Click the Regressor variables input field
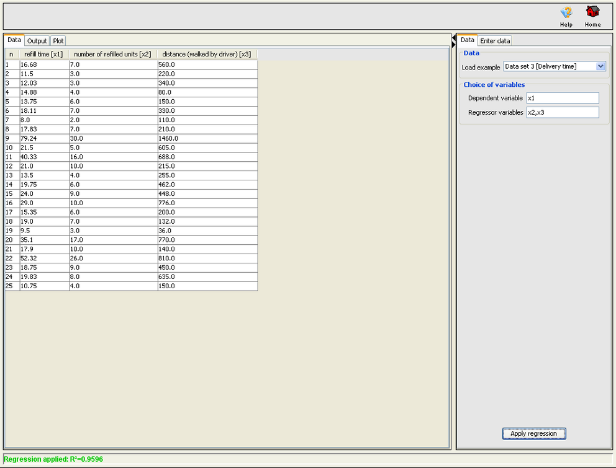The height and width of the screenshot is (468, 616). [x=563, y=112]
